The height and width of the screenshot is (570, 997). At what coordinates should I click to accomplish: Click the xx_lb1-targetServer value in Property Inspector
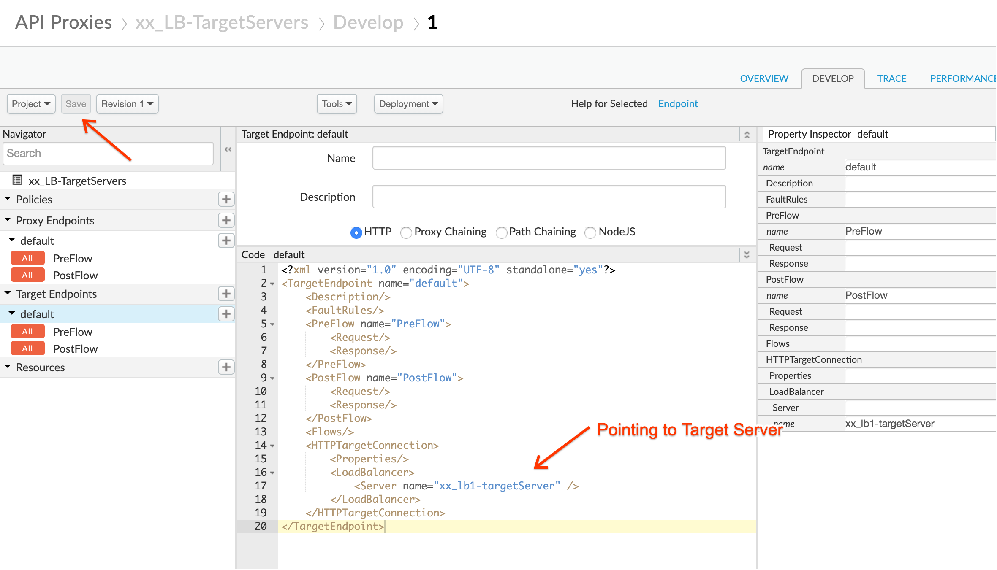(920, 424)
